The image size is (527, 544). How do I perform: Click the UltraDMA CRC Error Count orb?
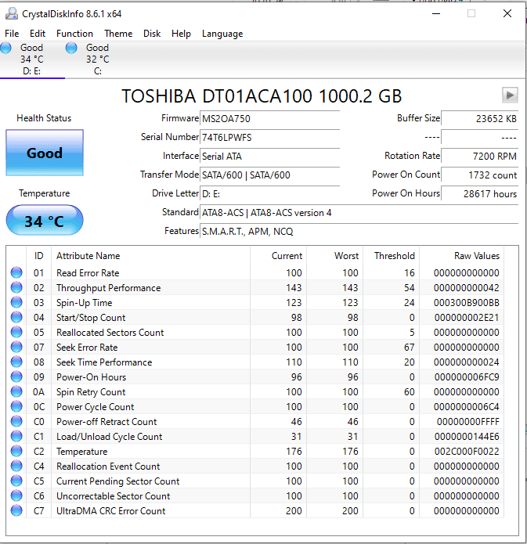[16, 511]
